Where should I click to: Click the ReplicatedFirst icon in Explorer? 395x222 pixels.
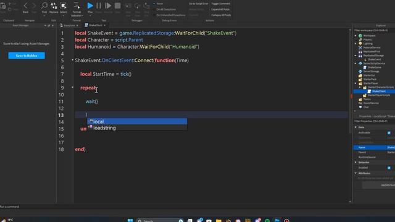pos(360,51)
